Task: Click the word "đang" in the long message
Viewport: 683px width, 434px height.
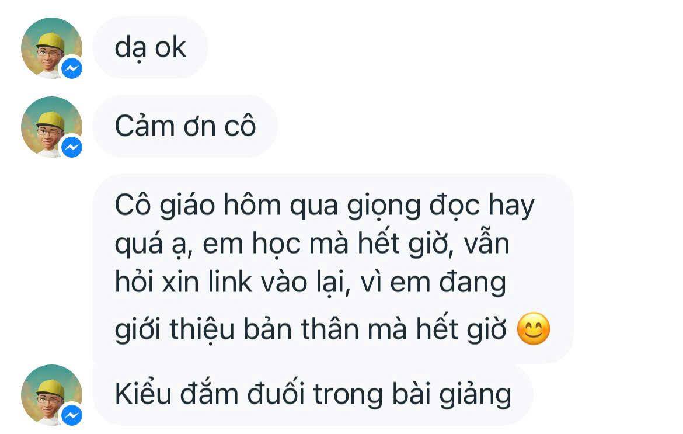Action: click(x=472, y=283)
